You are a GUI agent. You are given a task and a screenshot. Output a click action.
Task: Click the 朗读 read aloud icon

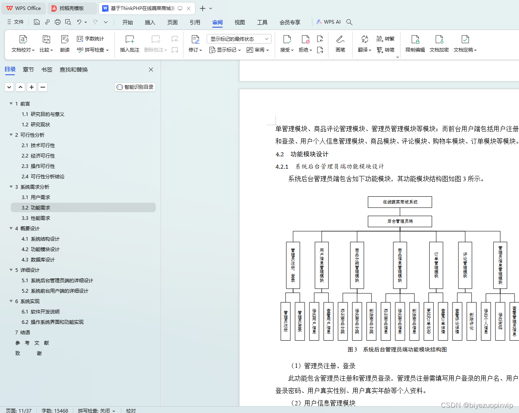pyautogui.click(x=65, y=39)
